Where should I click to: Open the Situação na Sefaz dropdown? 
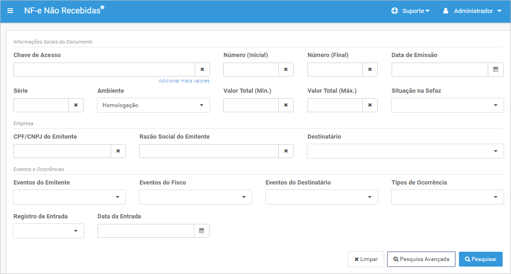click(x=447, y=105)
